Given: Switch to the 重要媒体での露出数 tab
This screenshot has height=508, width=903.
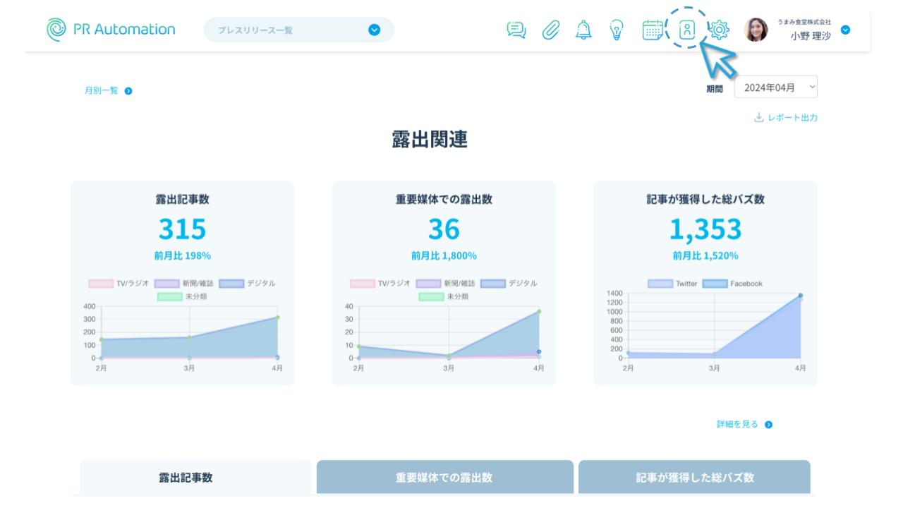Looking at the screenshot, I should pyautogui.click(x=444, y=478).
